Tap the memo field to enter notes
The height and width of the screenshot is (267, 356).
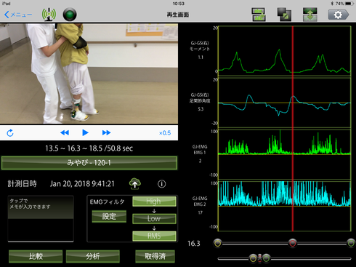click(41, 219)
